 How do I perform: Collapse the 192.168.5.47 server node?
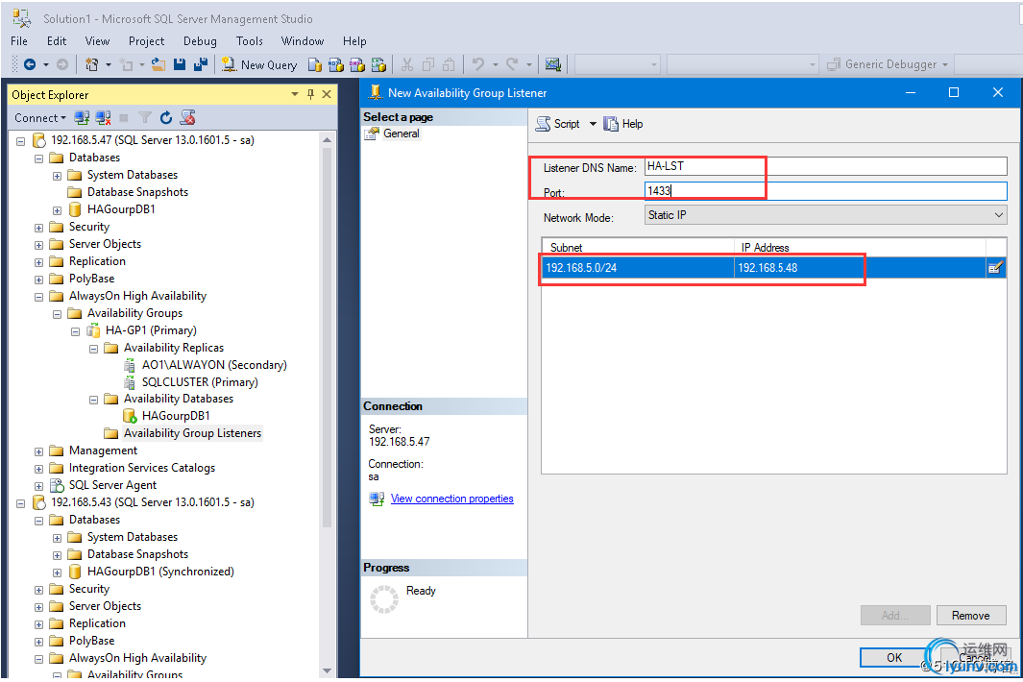(21, 141)
